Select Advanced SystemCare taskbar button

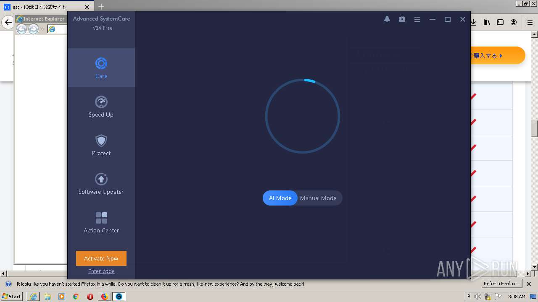tap(119, 297)
